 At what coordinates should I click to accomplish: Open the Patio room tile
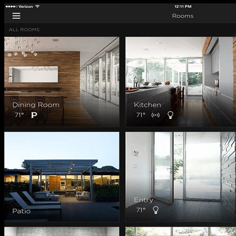62,177
